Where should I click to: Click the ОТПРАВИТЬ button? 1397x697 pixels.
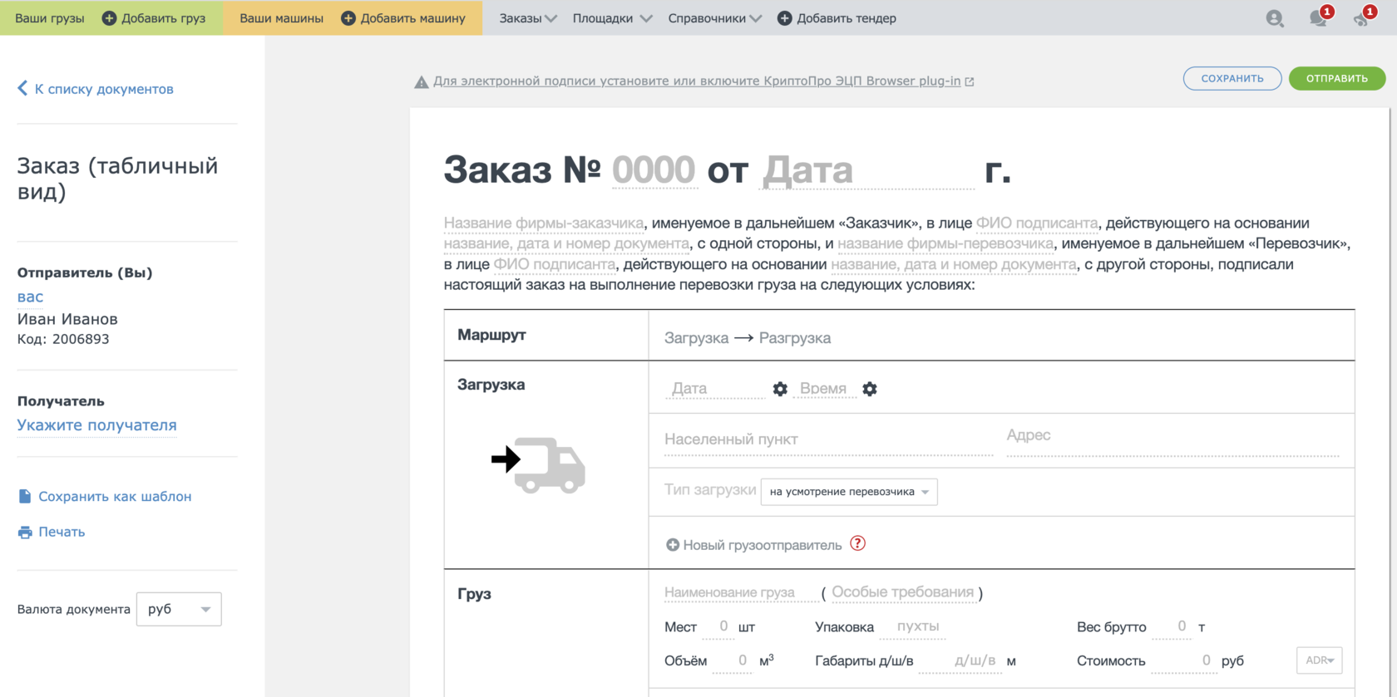[x=1337, y=78]
